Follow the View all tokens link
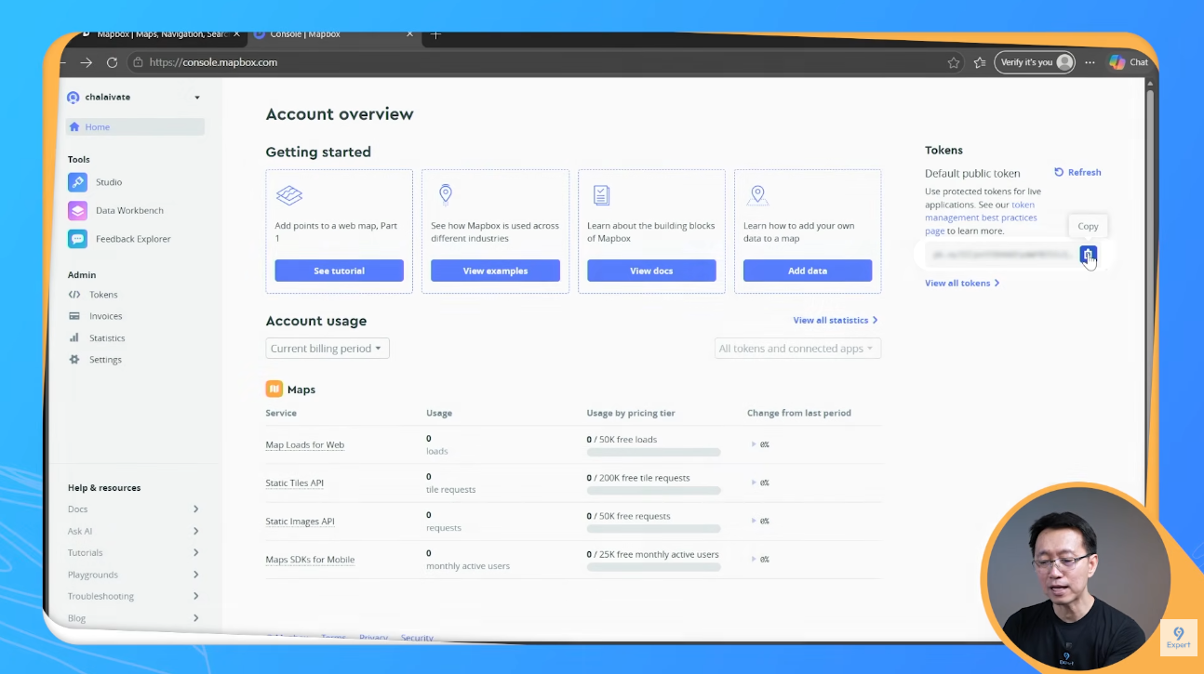Viewport: 1204px width, 674px height. [962, 283]
